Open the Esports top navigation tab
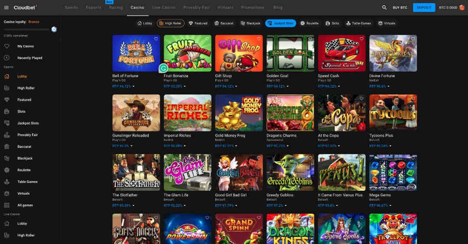Screen dimensions: 468x244 [x=94, y=7]
